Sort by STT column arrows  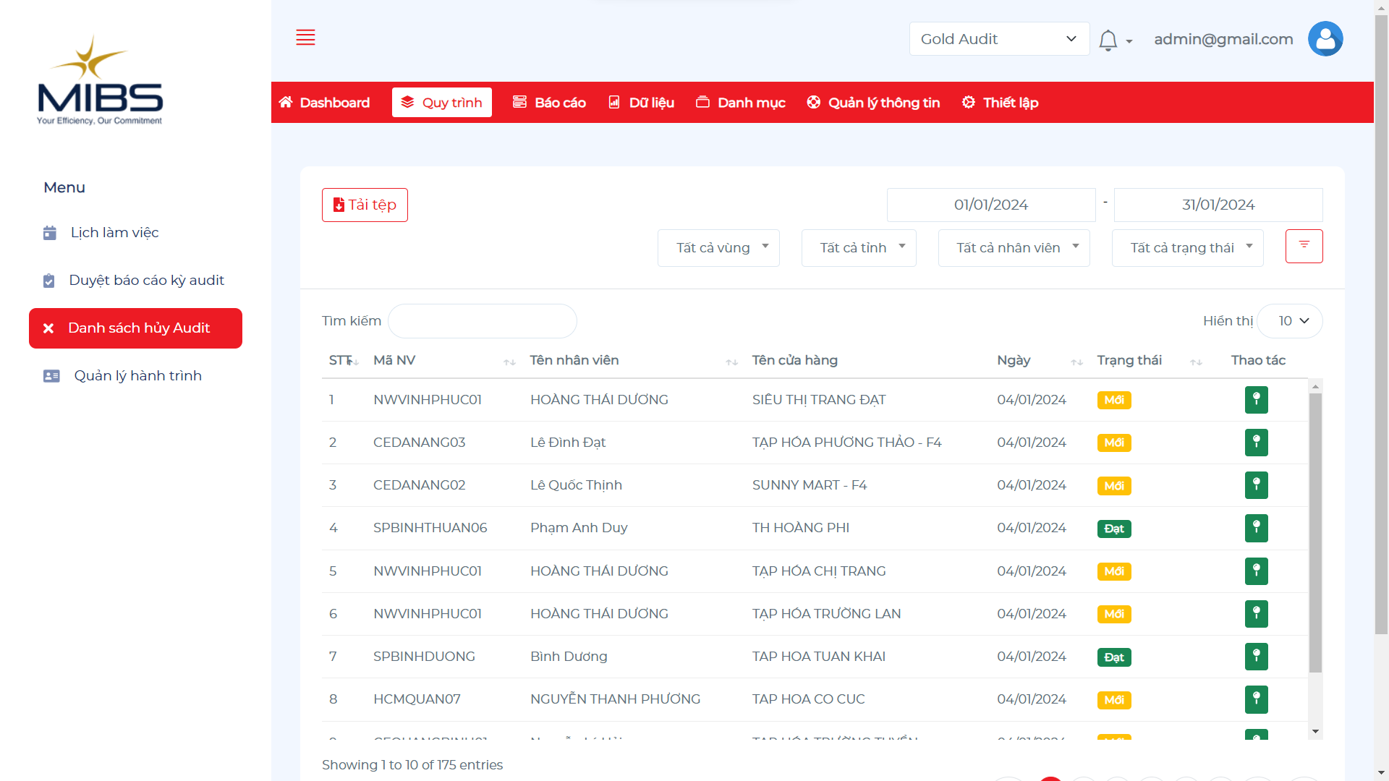[354, 362]
